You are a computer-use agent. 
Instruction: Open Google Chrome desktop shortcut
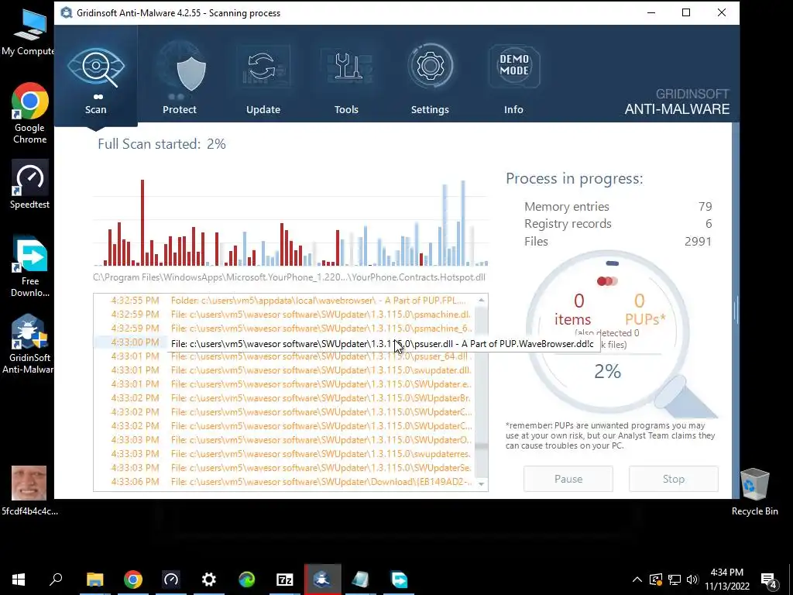(x=30, y=113)
